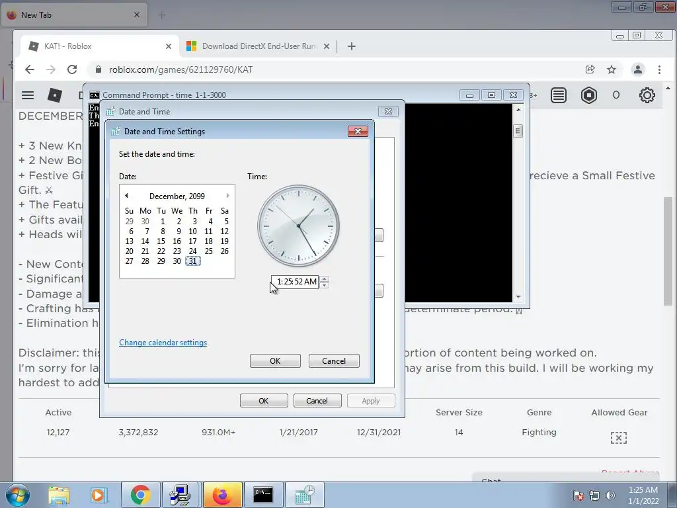The width and height of the screenshot is (677, 508).
Task: Go to next month in calendar
Action: click(227, 196)
